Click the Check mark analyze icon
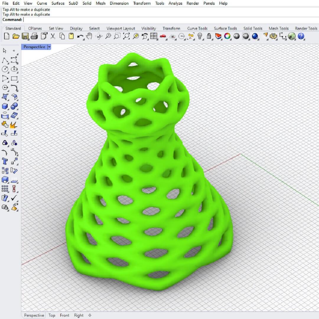The height and width of the screenshot is (319, 319). (x=14, y=198)
